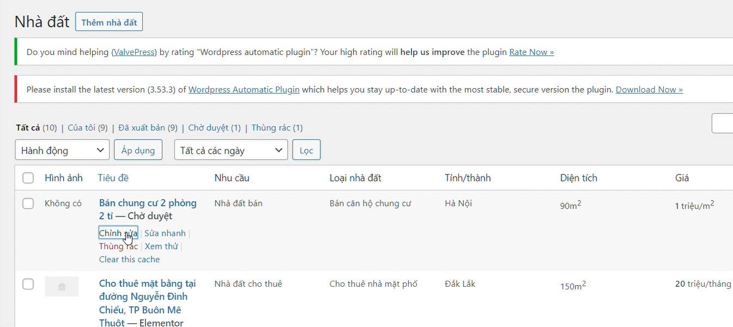Click the Áp dụng button
The height and width of the screenshot is (327, 733).
coord(138,150)
